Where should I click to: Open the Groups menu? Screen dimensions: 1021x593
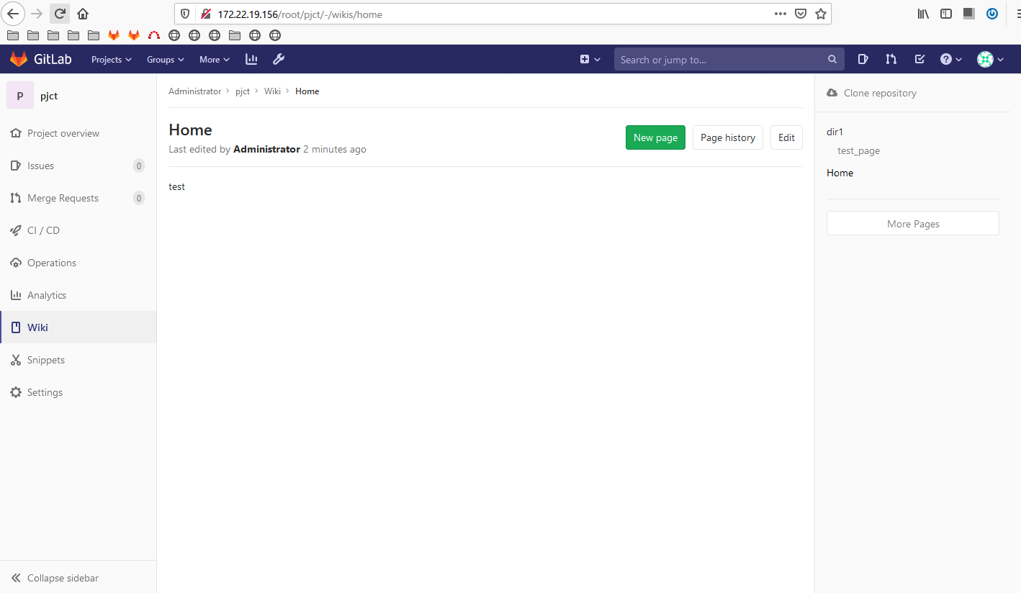(x=165, y=59)
